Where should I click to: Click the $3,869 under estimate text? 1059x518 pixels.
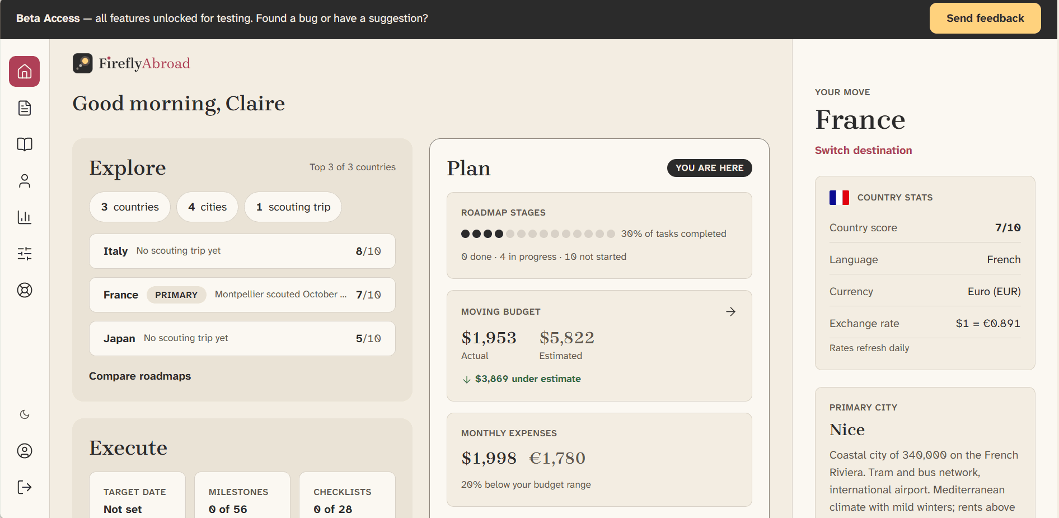pos(528,379)
